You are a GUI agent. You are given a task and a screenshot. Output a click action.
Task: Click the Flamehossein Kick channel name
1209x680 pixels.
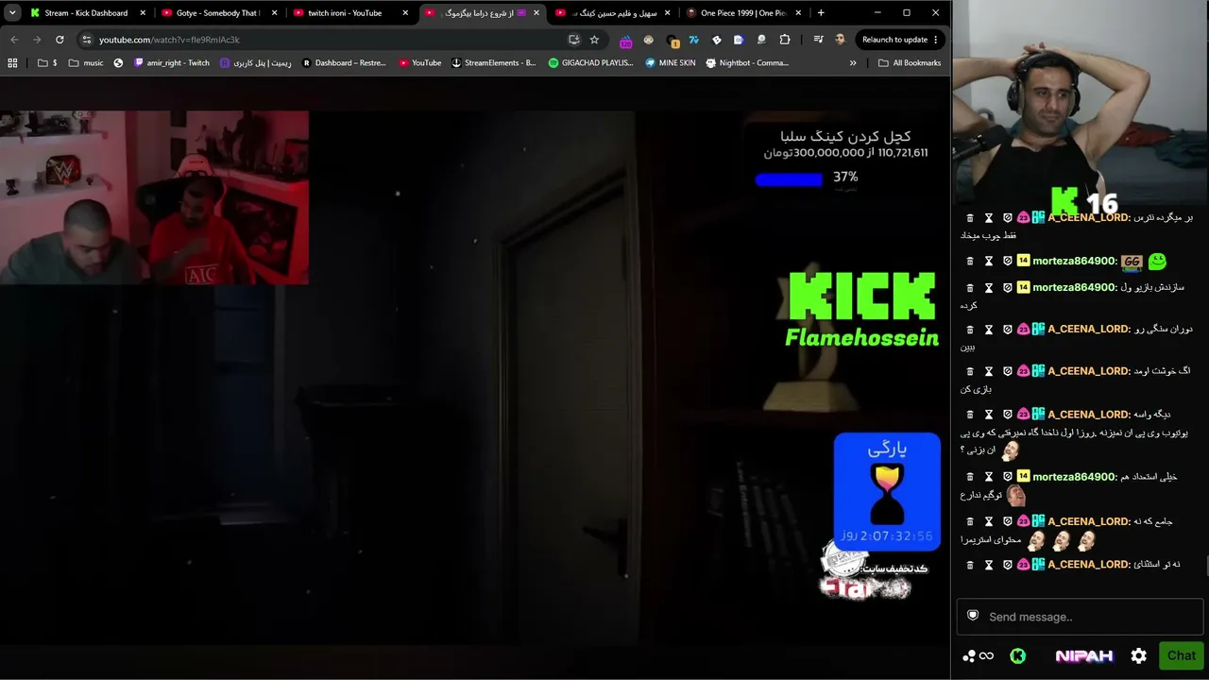[861, 337]
